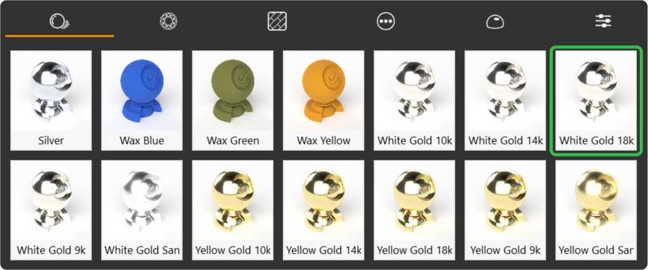Apply White Gold 14k material
The width and height of the screenshot is (648, 270).
tap(506, 100)
